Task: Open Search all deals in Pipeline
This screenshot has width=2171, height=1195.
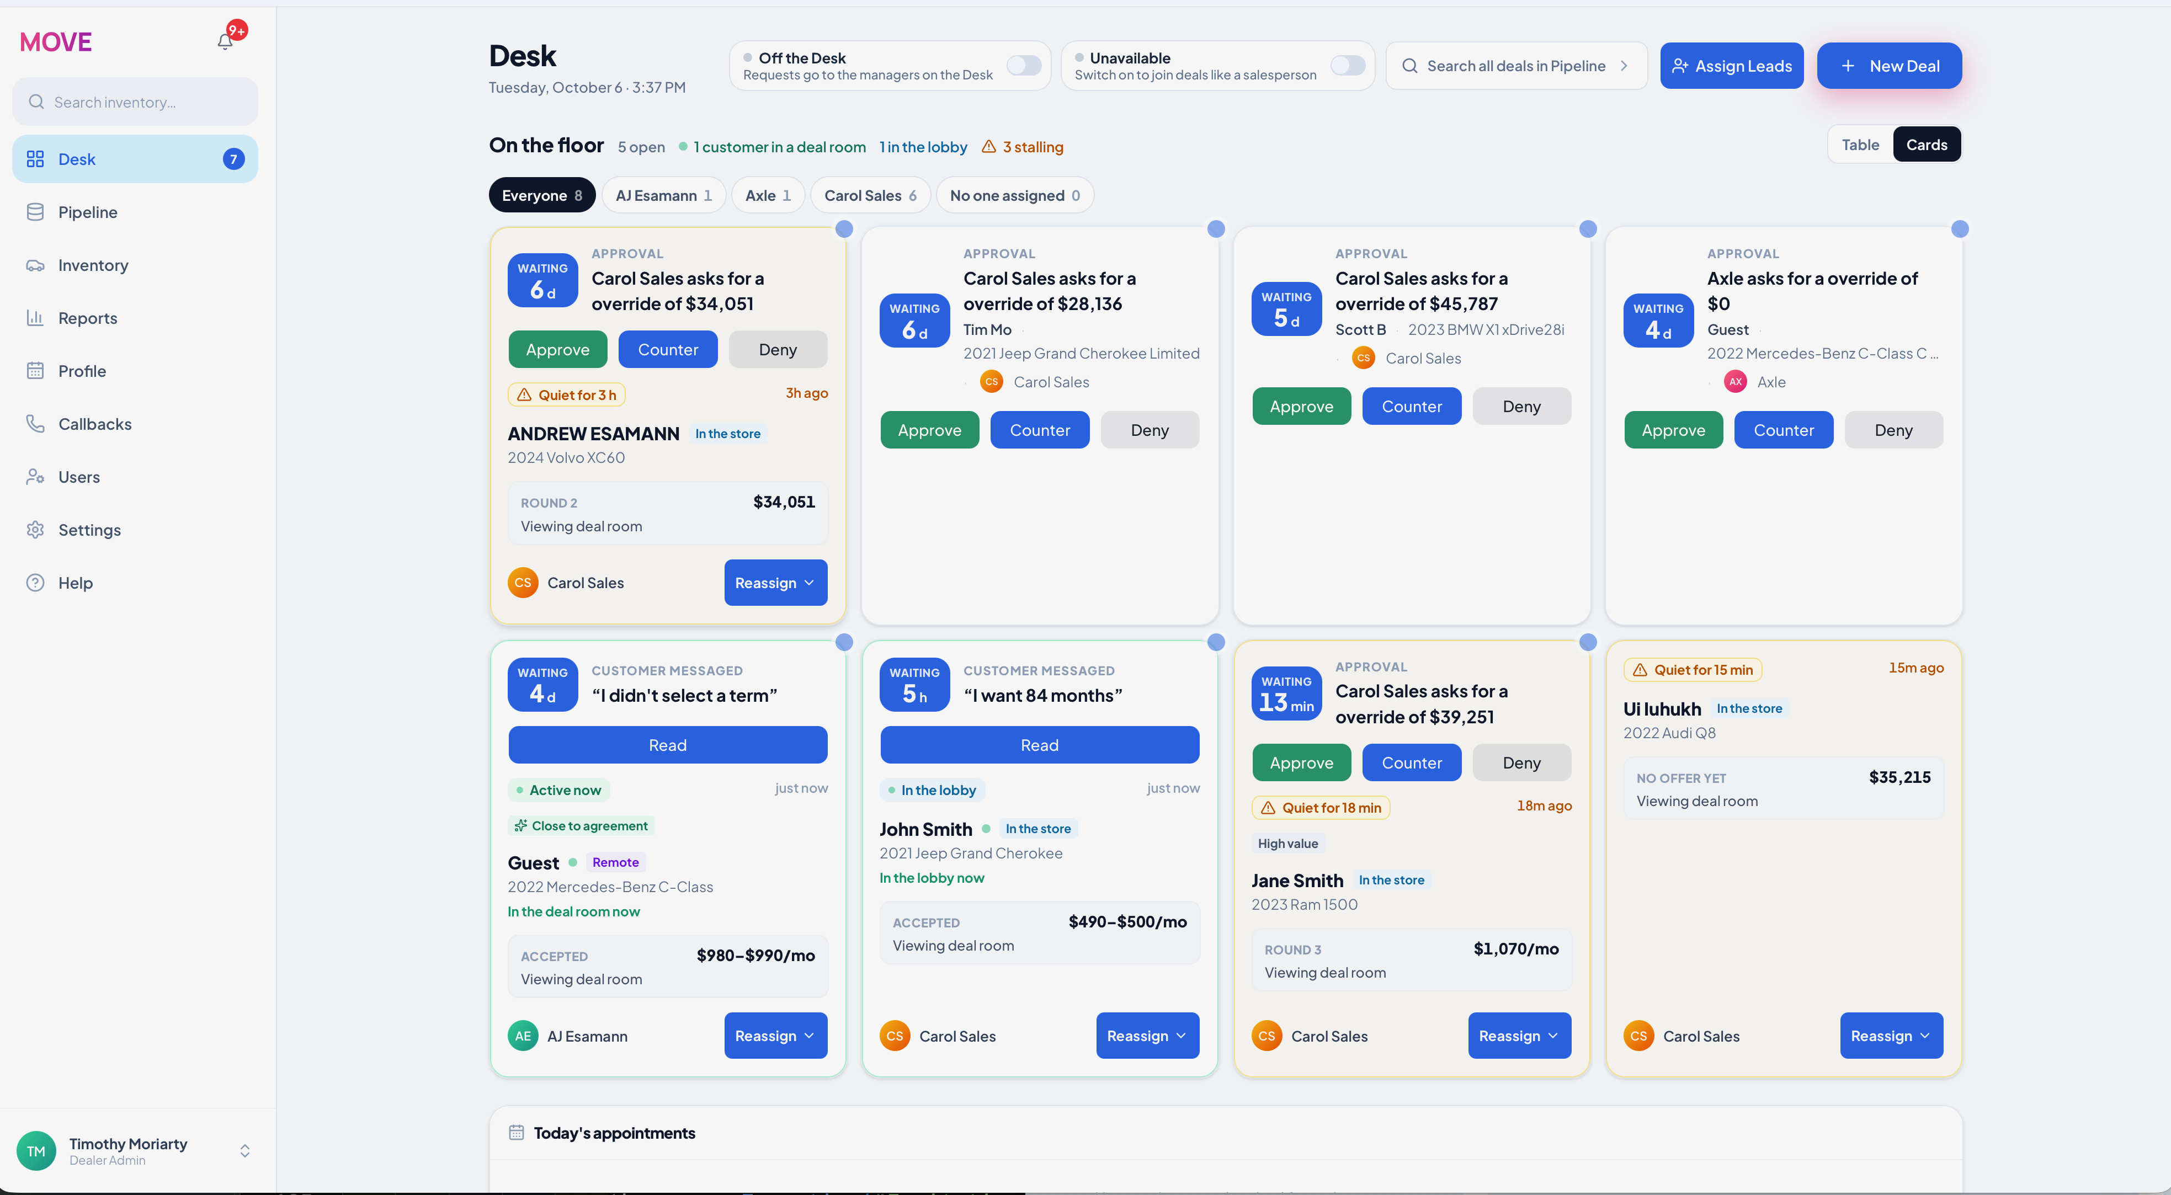Action: pyautogui.click(x=1515, y=66)
